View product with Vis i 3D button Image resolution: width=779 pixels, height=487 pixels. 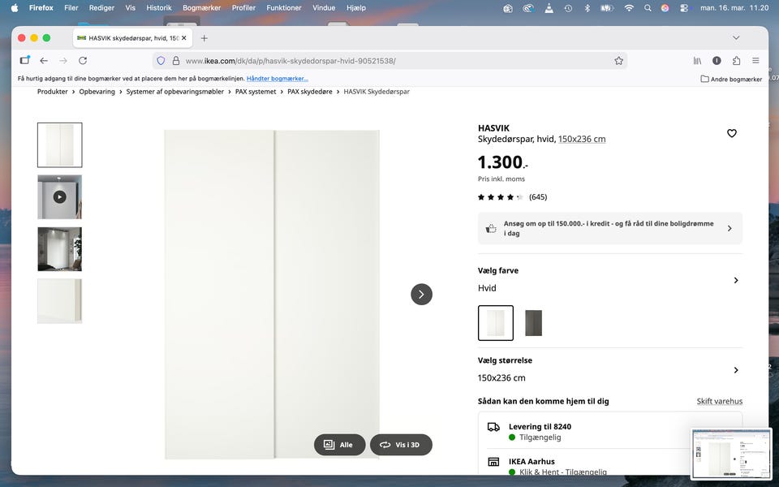(x=401, y=445)
